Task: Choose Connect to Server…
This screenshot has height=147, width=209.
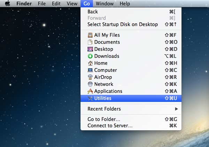Action: coord(131,126)
